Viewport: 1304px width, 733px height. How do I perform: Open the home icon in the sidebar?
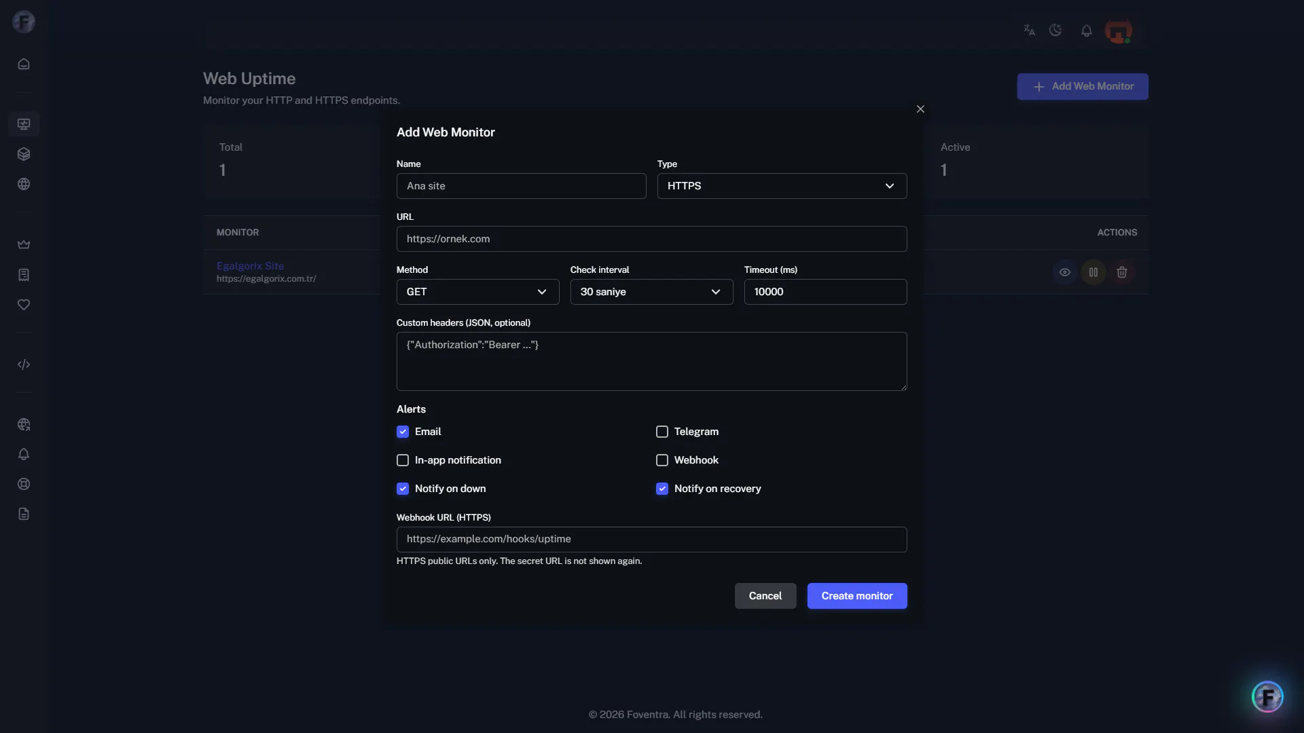24,64
